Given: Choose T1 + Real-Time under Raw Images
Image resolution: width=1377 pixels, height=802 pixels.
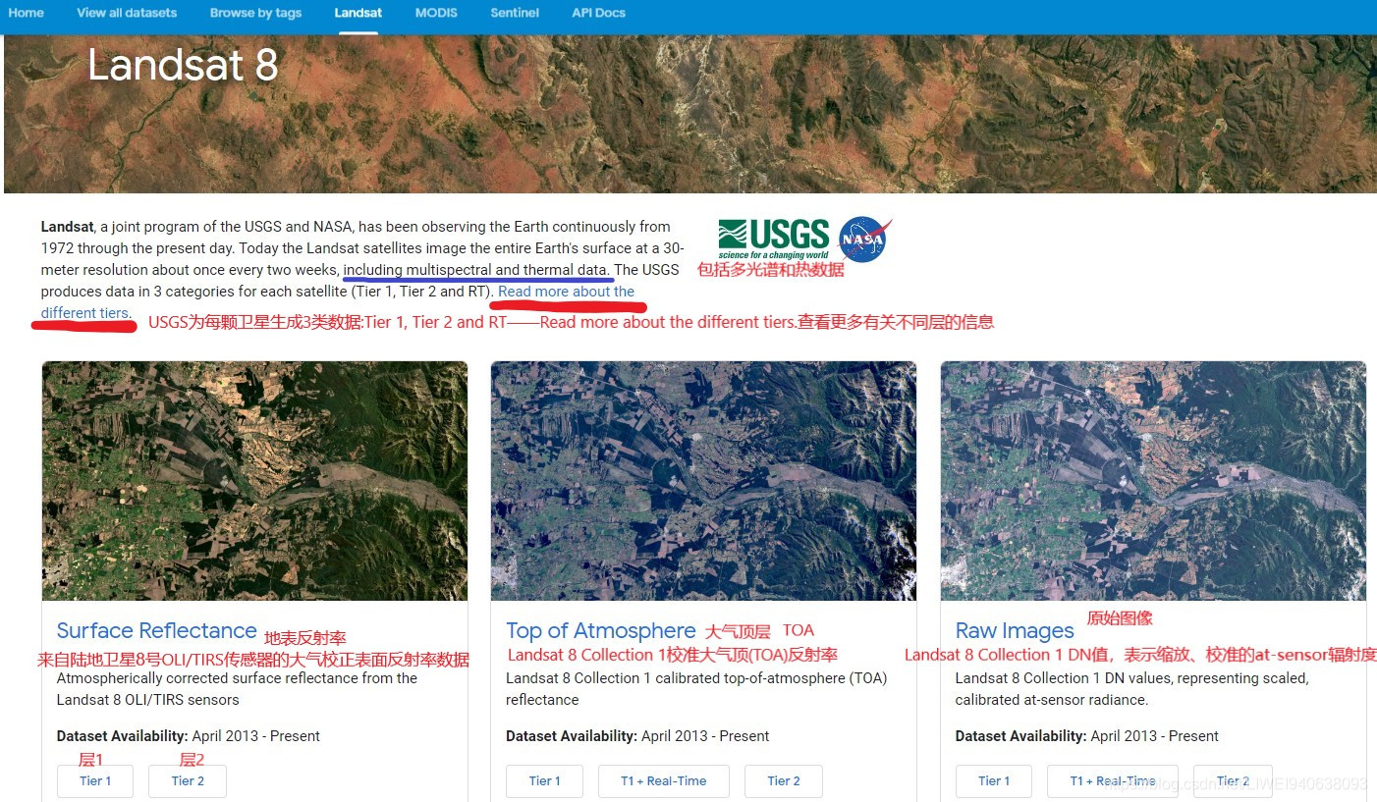Looking at the screenshot, I should (x=1113, y=781).
